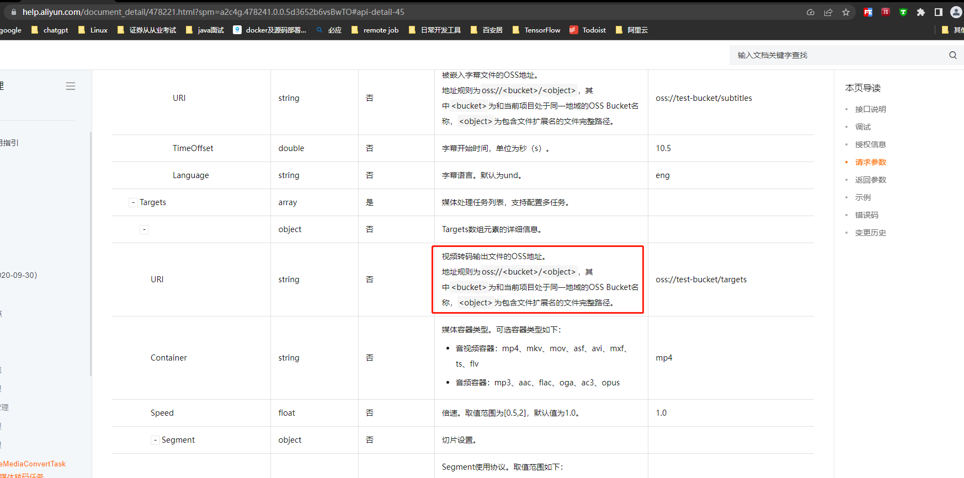Toggle the browser side panel
The height and width of the screenshot is (478, 964).
939,12
